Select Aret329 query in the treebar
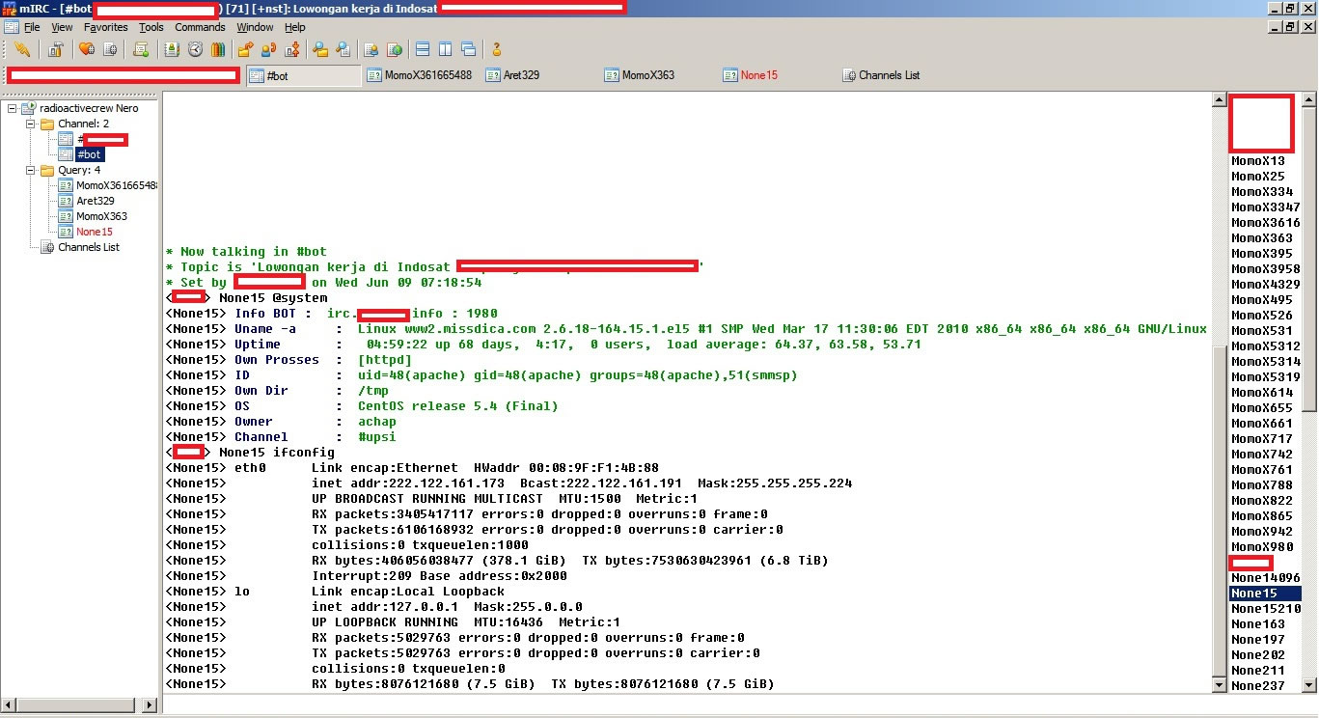 pos(96,201)
